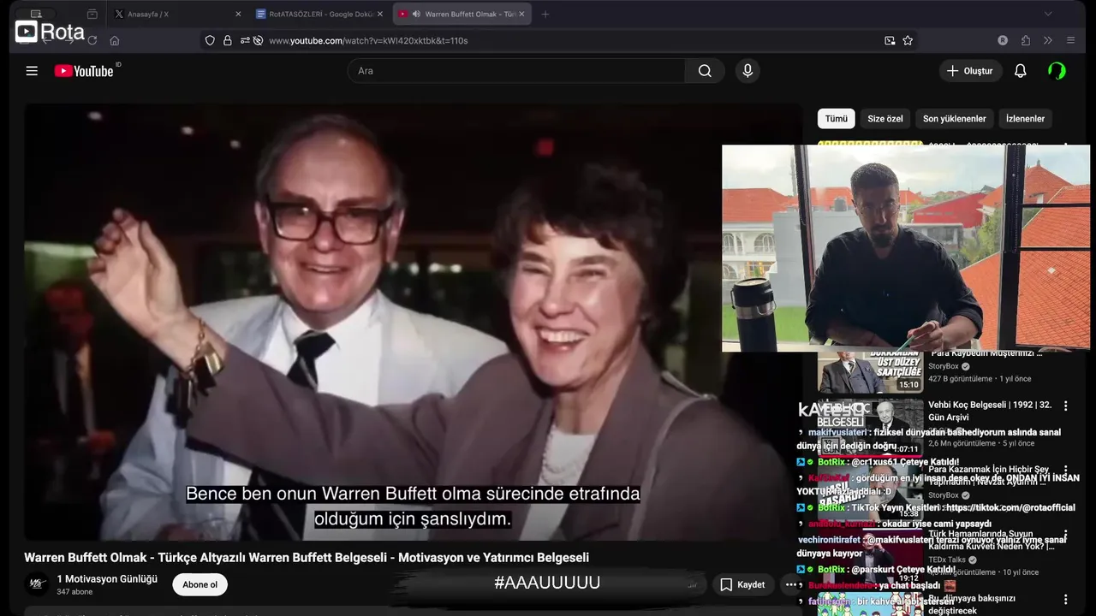
Task: Open StoryBox channel under 15:10 video
Action: click(x=944, y=366)
